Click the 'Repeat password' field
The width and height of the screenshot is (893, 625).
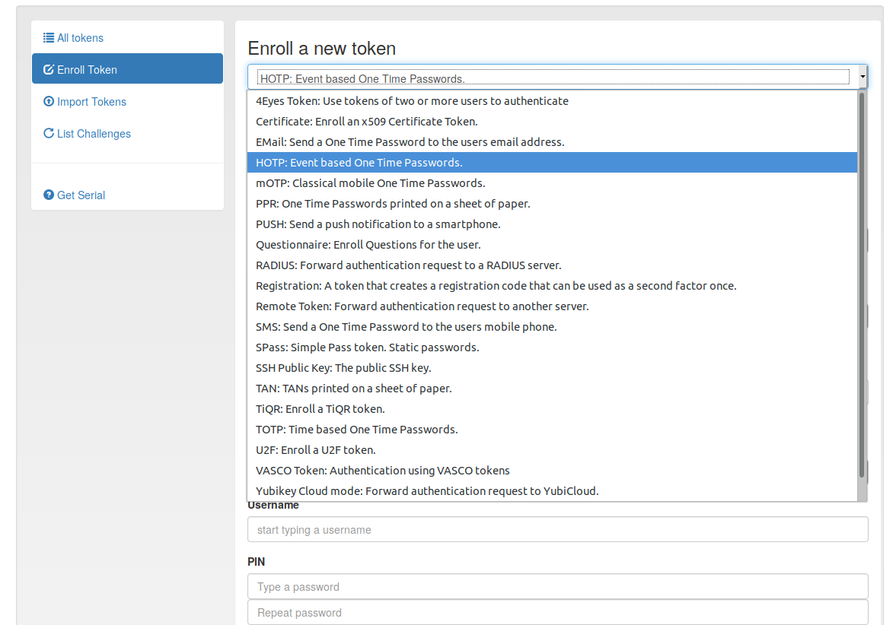[x=557, y=613]
